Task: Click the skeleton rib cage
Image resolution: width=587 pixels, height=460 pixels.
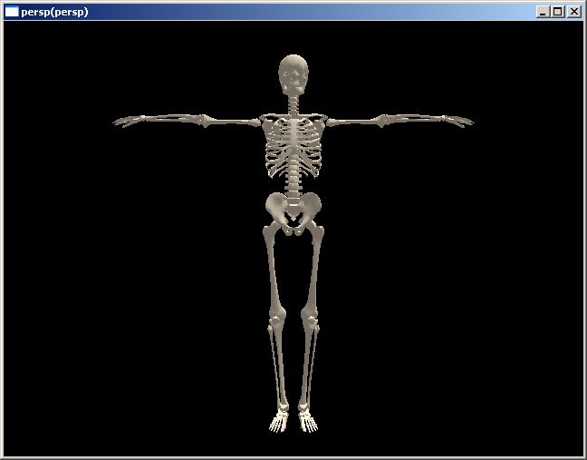Action: pyautogui.click(x=293, y=147)
